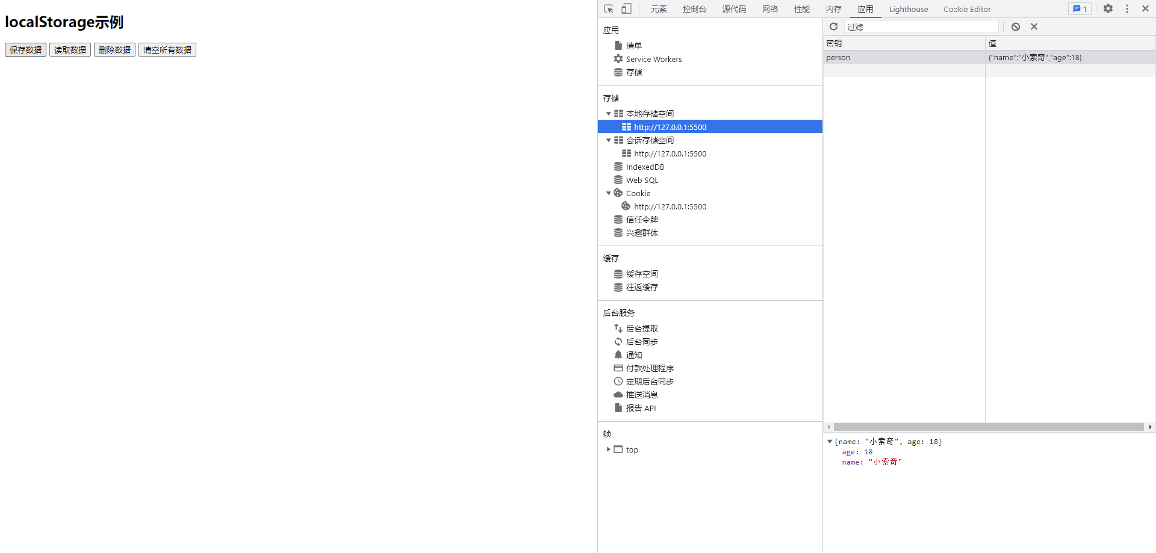The image size is (1156, 553).
Task: Collapse the Cookie tree node
Action: click(x=608, y=193)
